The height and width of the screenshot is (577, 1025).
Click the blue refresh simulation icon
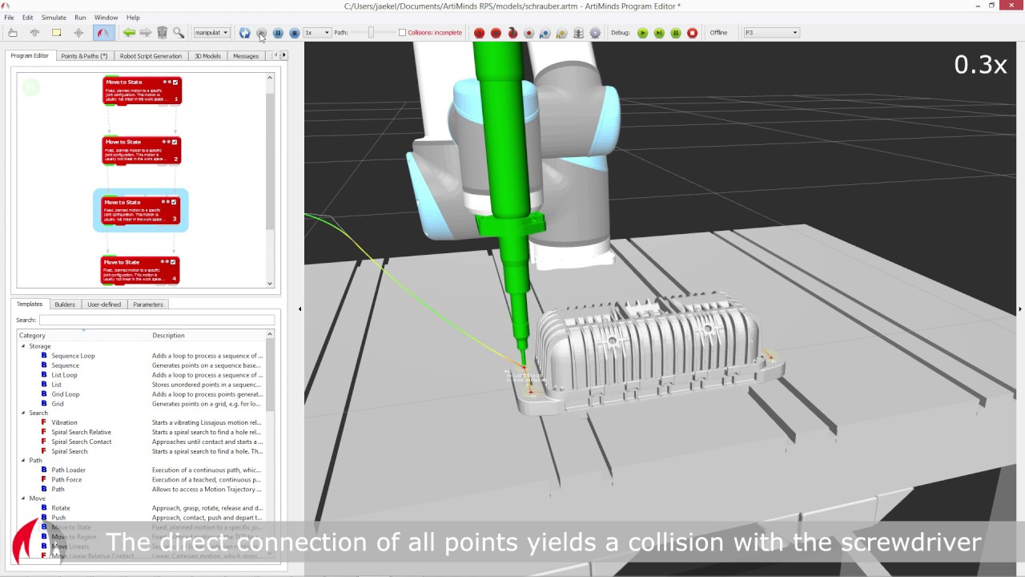pyautogui.click(x=245, y=33)
